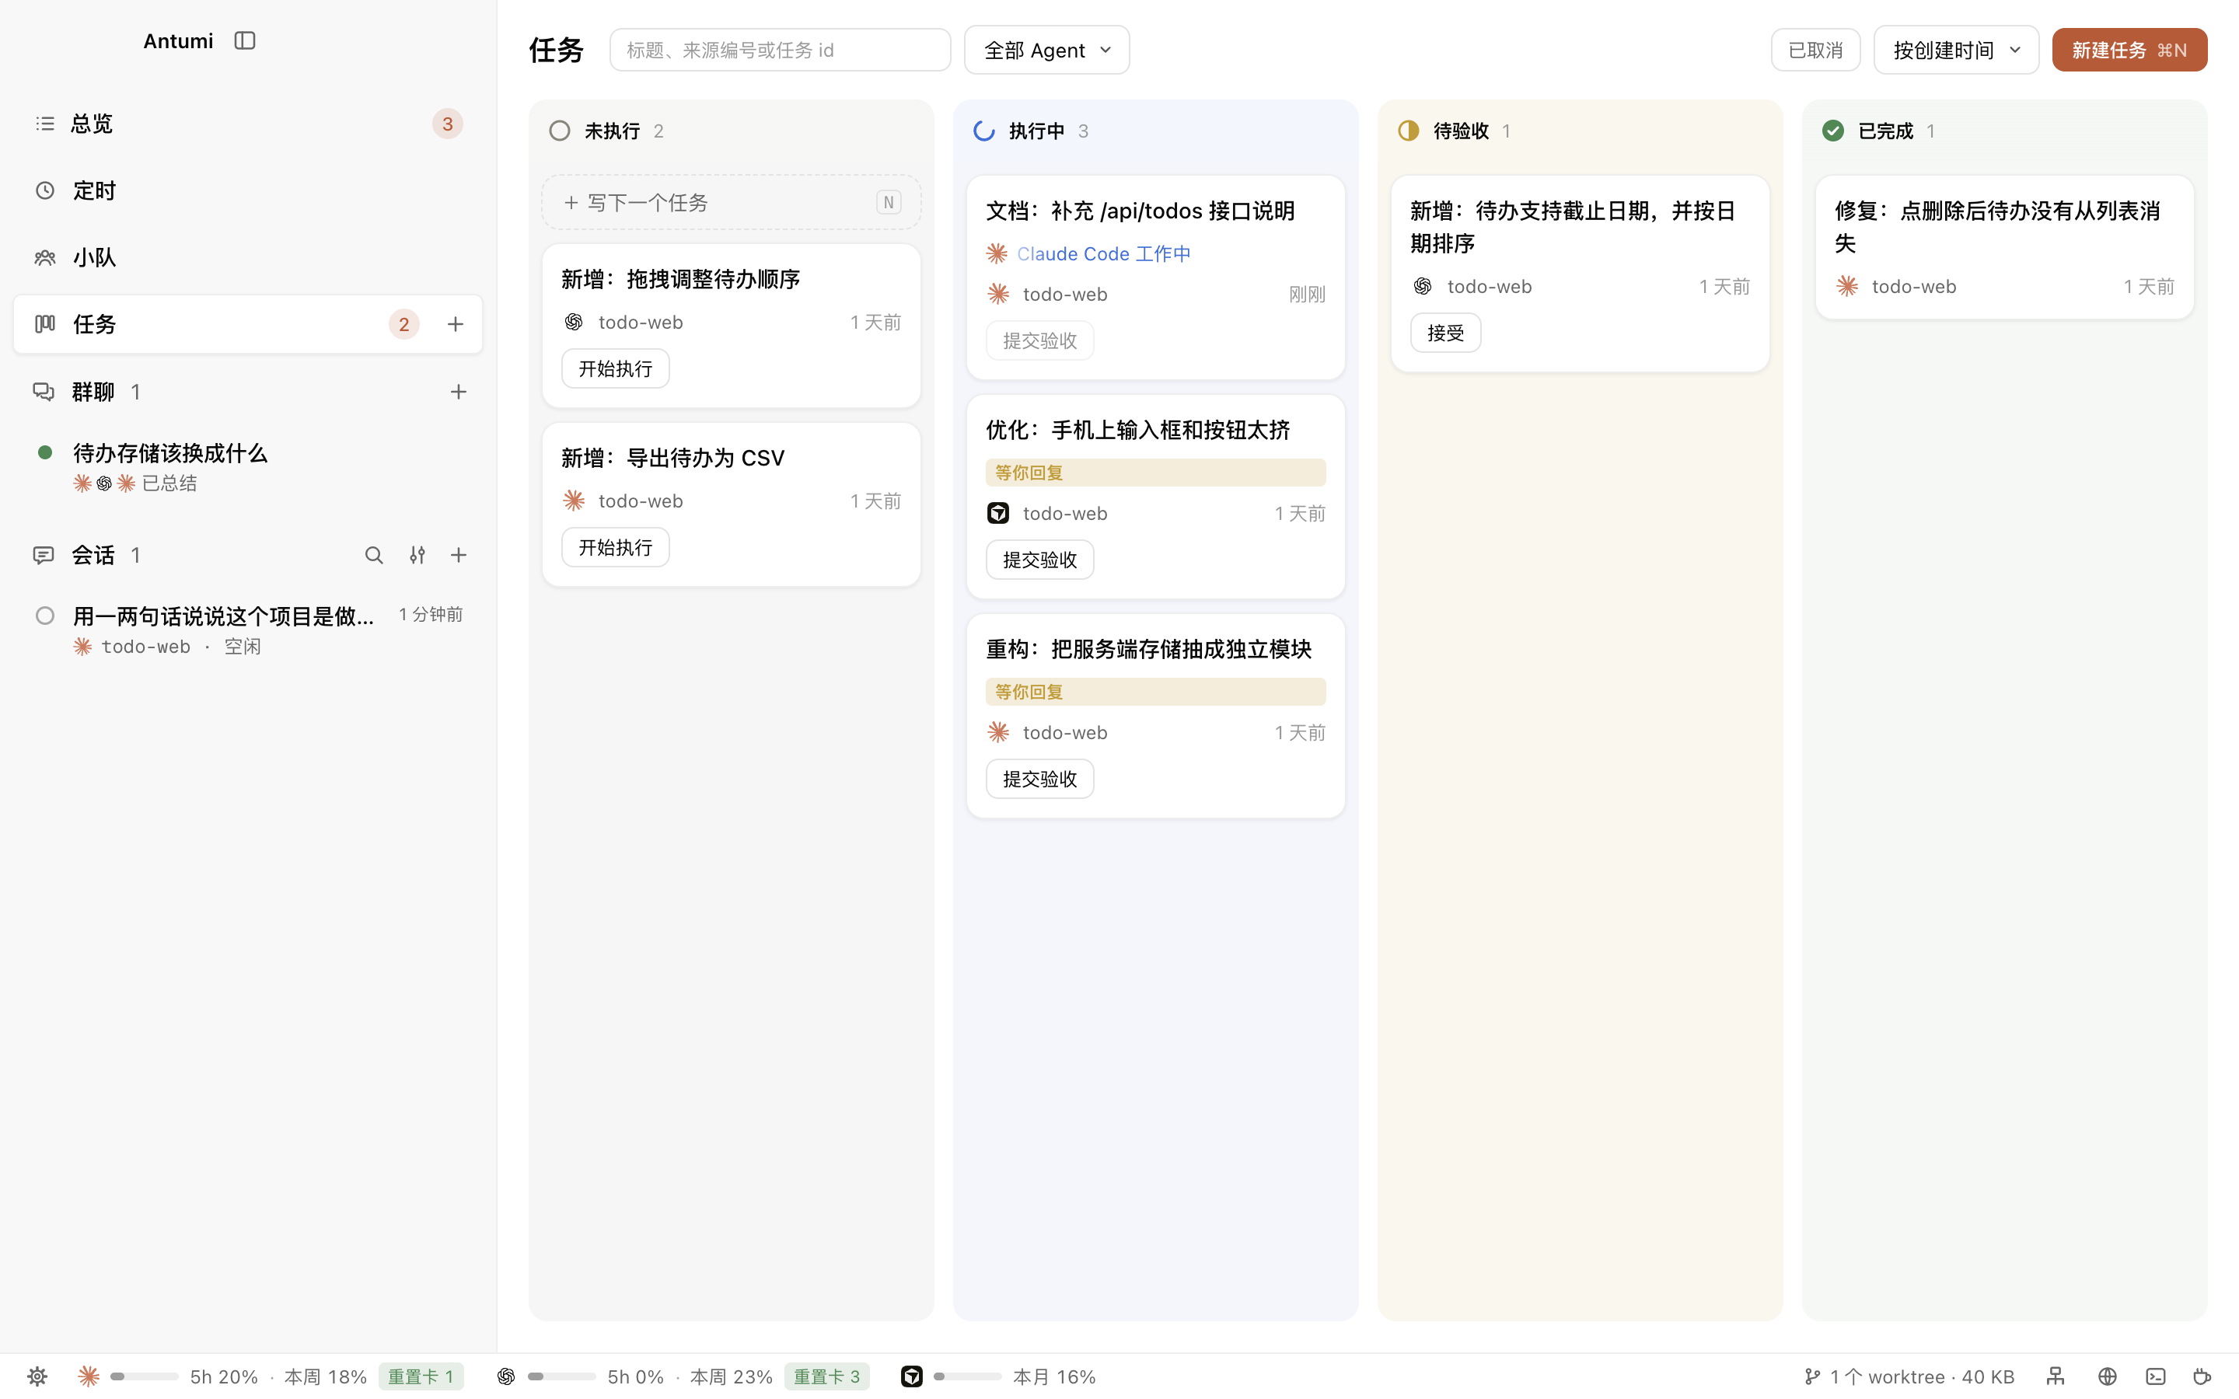Image resolution: width=2239 pixels, height=1399 pixels.
Task: Focus the task search field
Action: click(x=780, y=50)
